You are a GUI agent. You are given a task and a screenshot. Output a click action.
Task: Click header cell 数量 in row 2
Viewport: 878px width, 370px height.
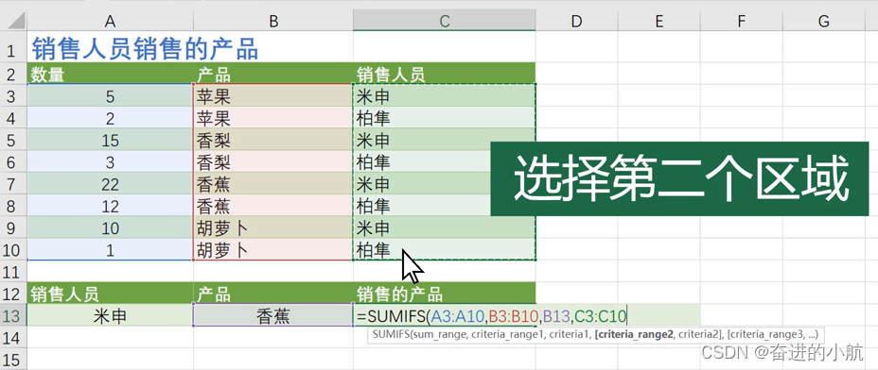(x=111, y=74)
